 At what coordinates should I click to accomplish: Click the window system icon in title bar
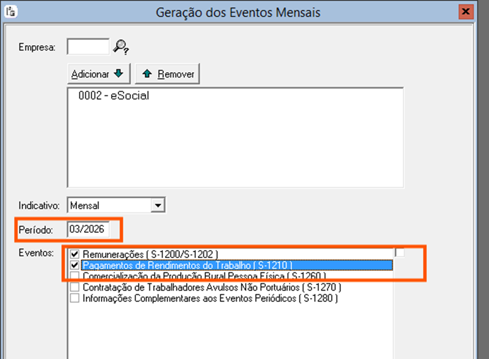point(8,10)
